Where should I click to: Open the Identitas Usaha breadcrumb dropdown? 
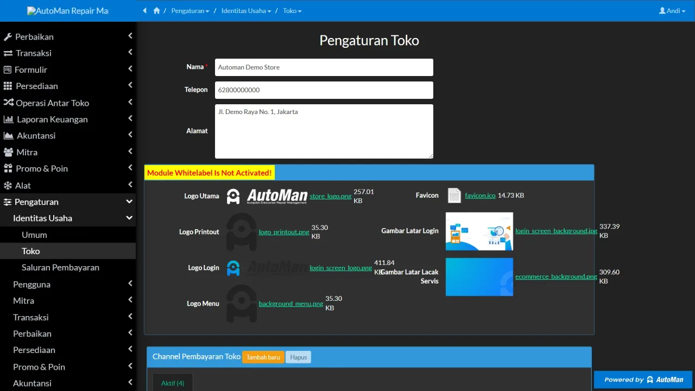(x=246, y=11)
